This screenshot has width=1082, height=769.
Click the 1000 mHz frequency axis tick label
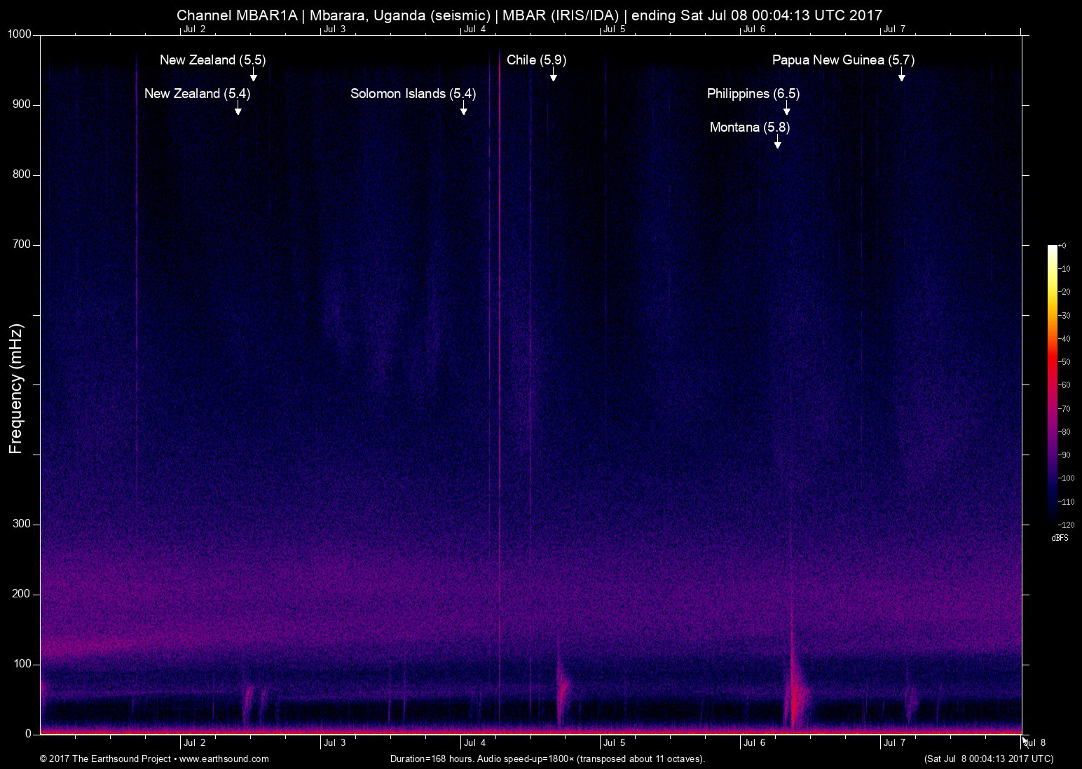tap(20, 34)
